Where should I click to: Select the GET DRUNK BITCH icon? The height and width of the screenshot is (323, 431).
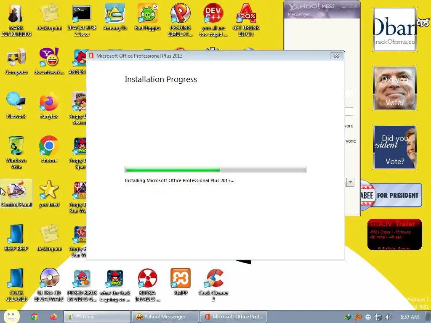pyautogui.click(x=246, y=20)
